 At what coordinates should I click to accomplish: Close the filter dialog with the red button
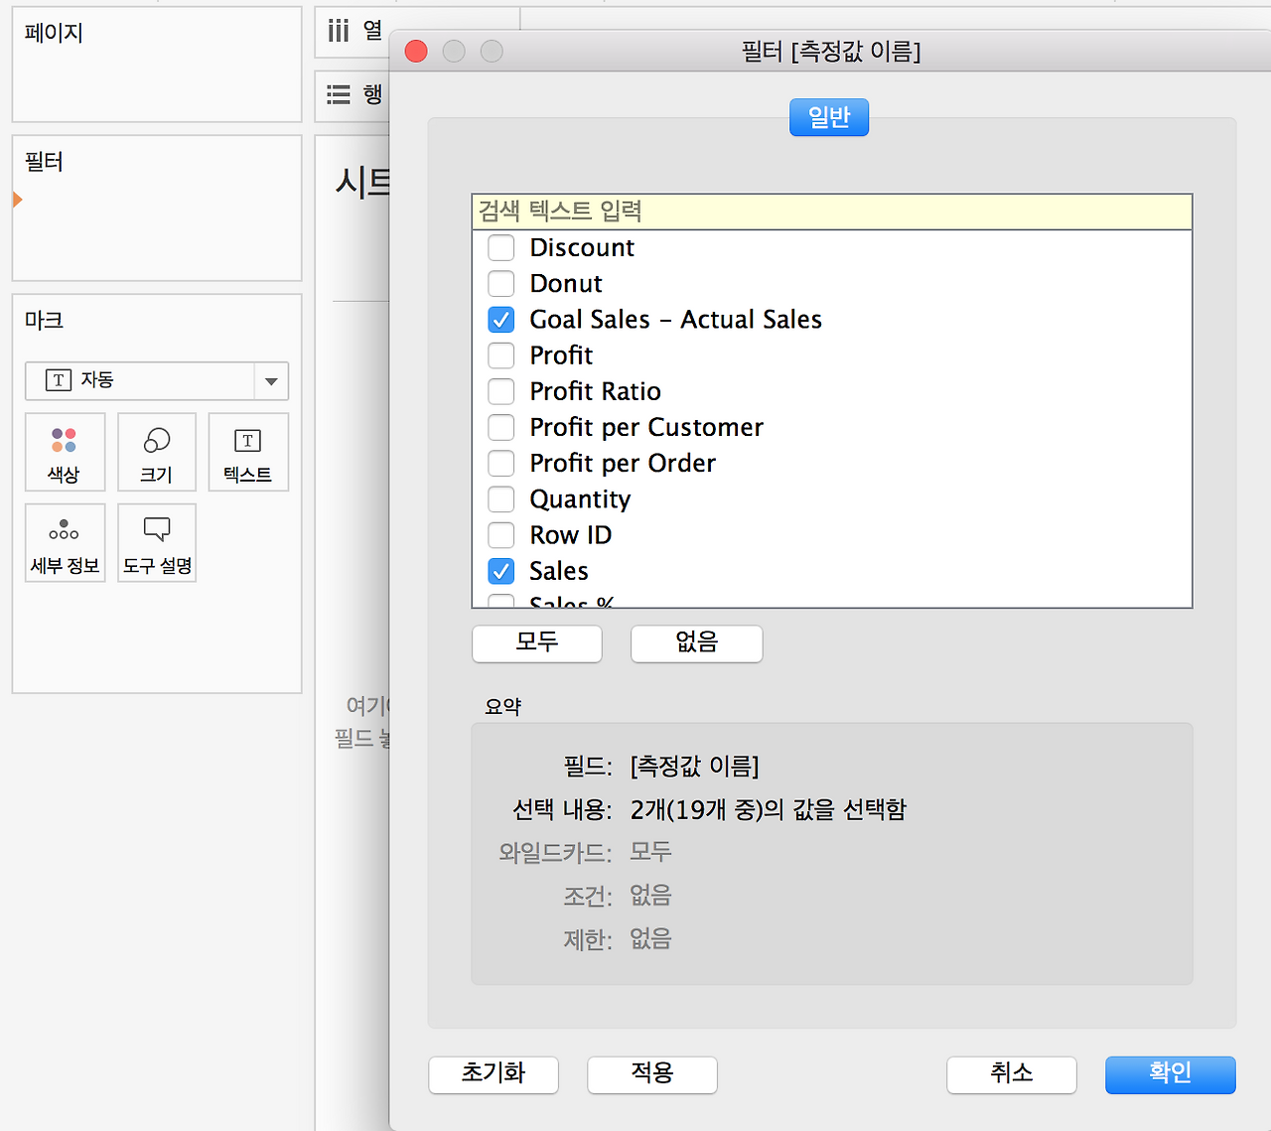click(416, 51)
